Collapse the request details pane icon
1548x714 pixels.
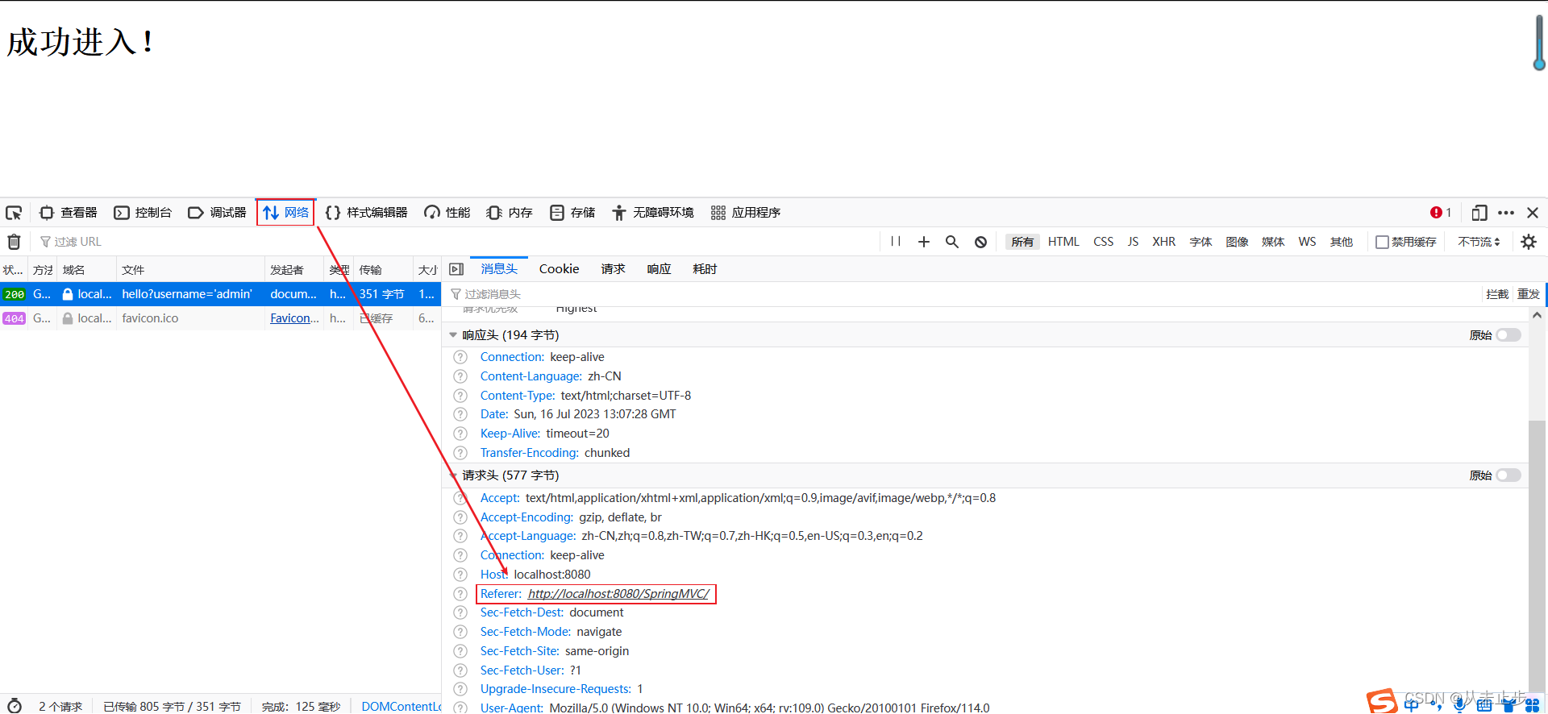pos(456,269)
